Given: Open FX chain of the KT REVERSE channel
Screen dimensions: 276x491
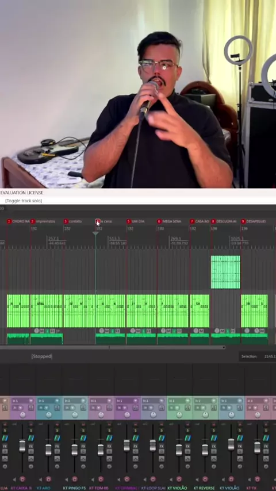Looking at the screenshot, I should click(x=214, y=446).
